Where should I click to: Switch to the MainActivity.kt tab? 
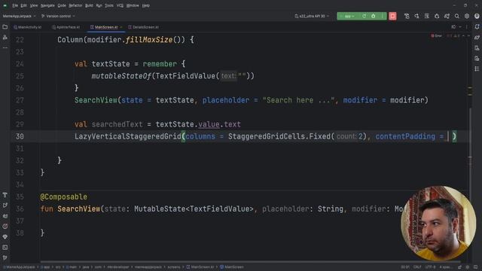point(28,27)
